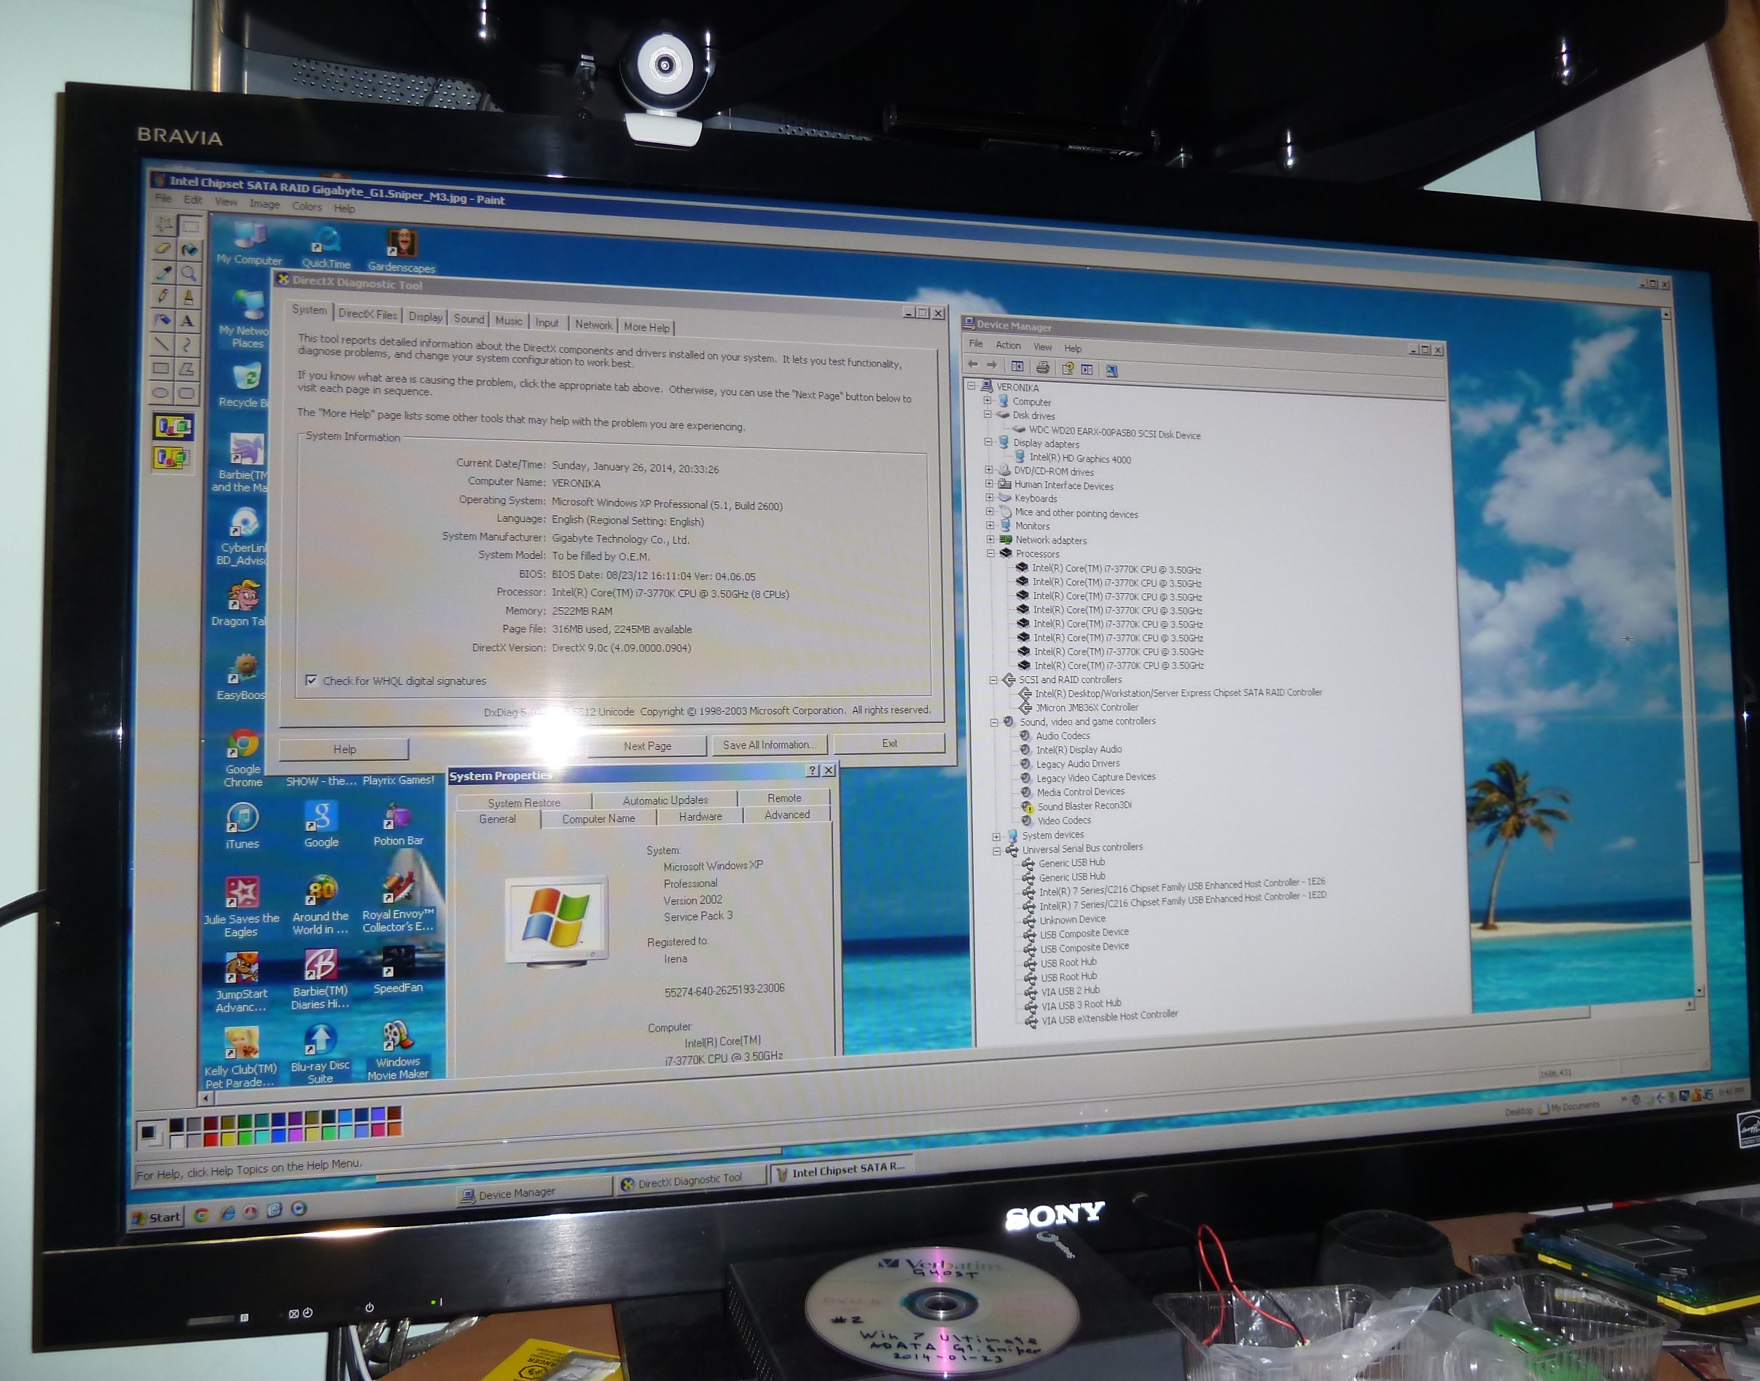Open the Image menu in Paint
This screenshot has width=1760, height=1381.
pyautogui.click(x=265, y=204)
